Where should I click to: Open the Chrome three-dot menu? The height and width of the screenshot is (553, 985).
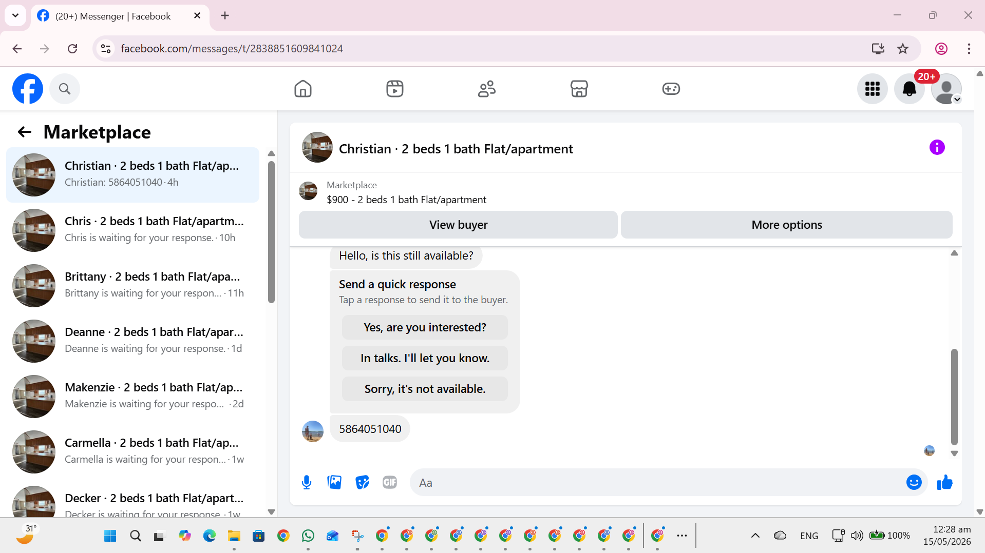pos(969,49)
